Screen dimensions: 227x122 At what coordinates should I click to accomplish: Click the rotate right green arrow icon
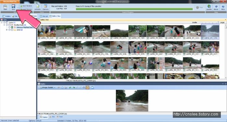point(74,88)
